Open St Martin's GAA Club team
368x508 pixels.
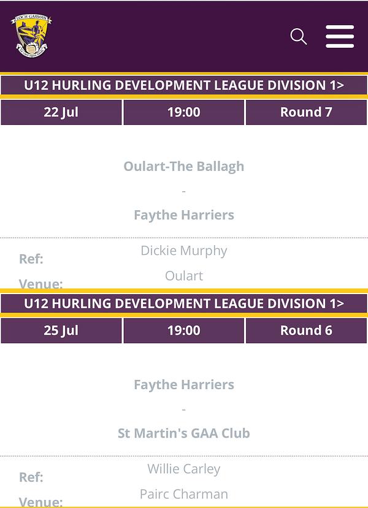point(184,433)
